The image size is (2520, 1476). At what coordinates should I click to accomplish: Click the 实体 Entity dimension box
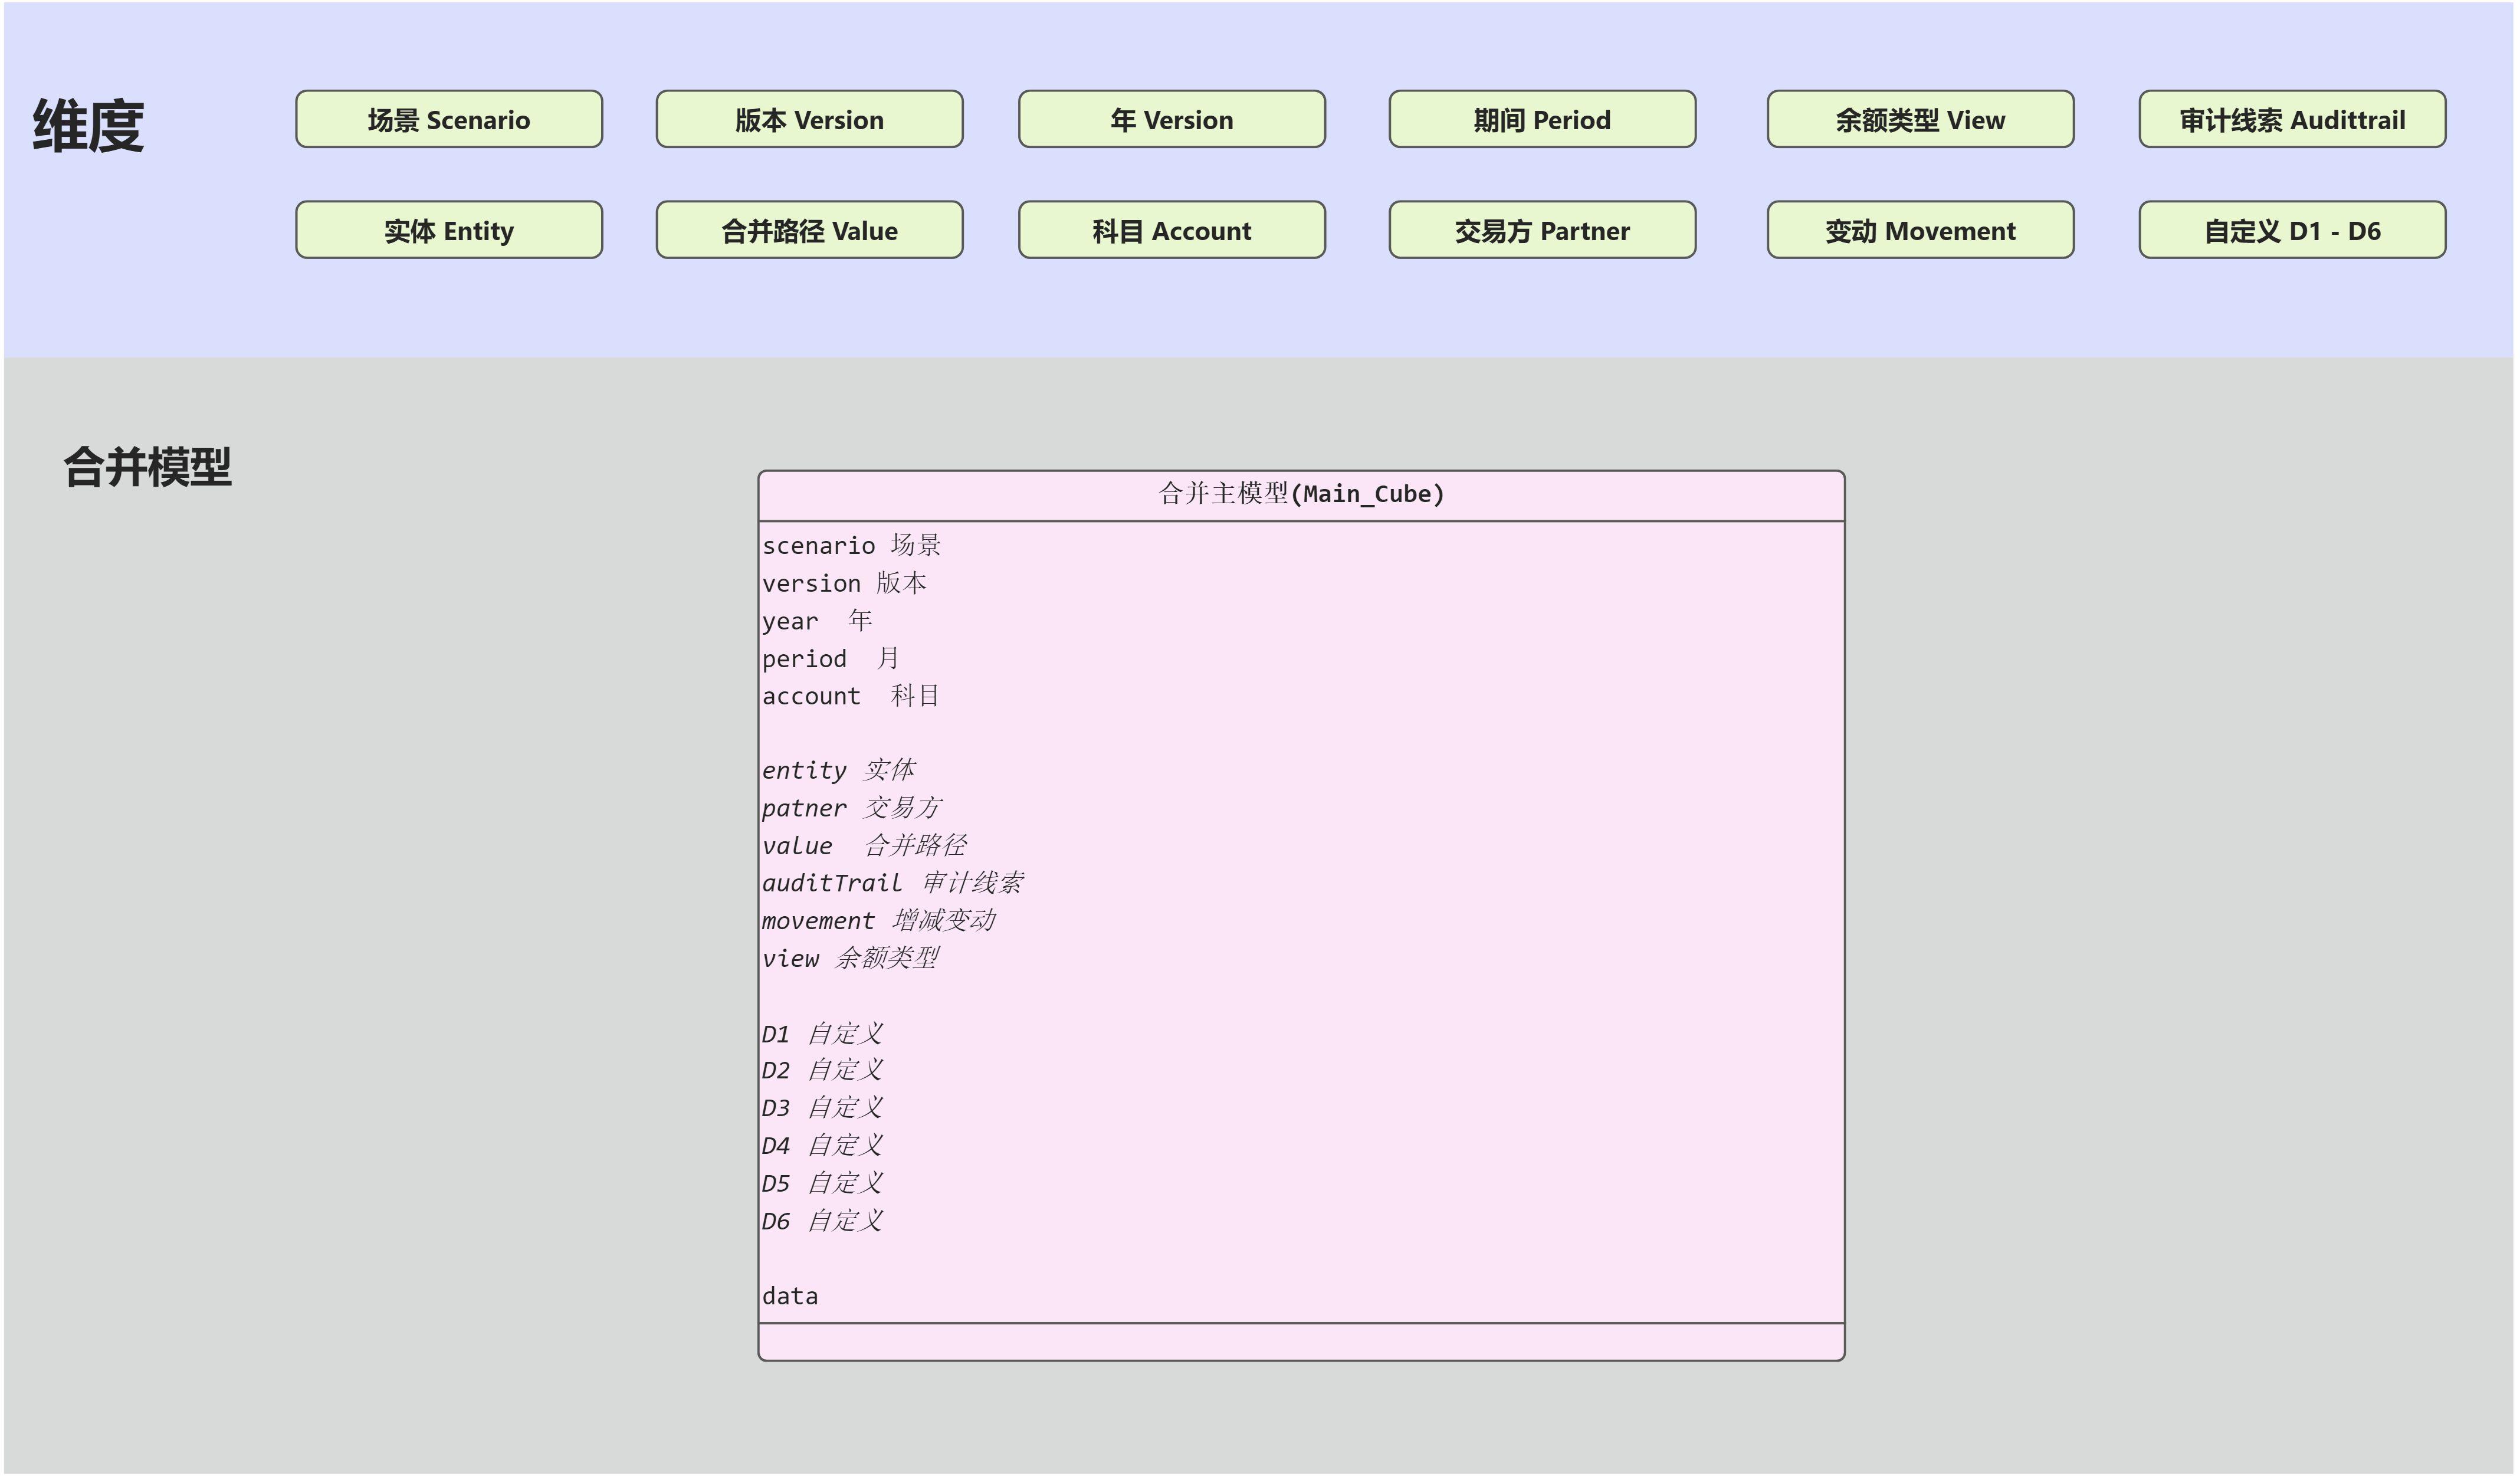click(x=449, y=231)
